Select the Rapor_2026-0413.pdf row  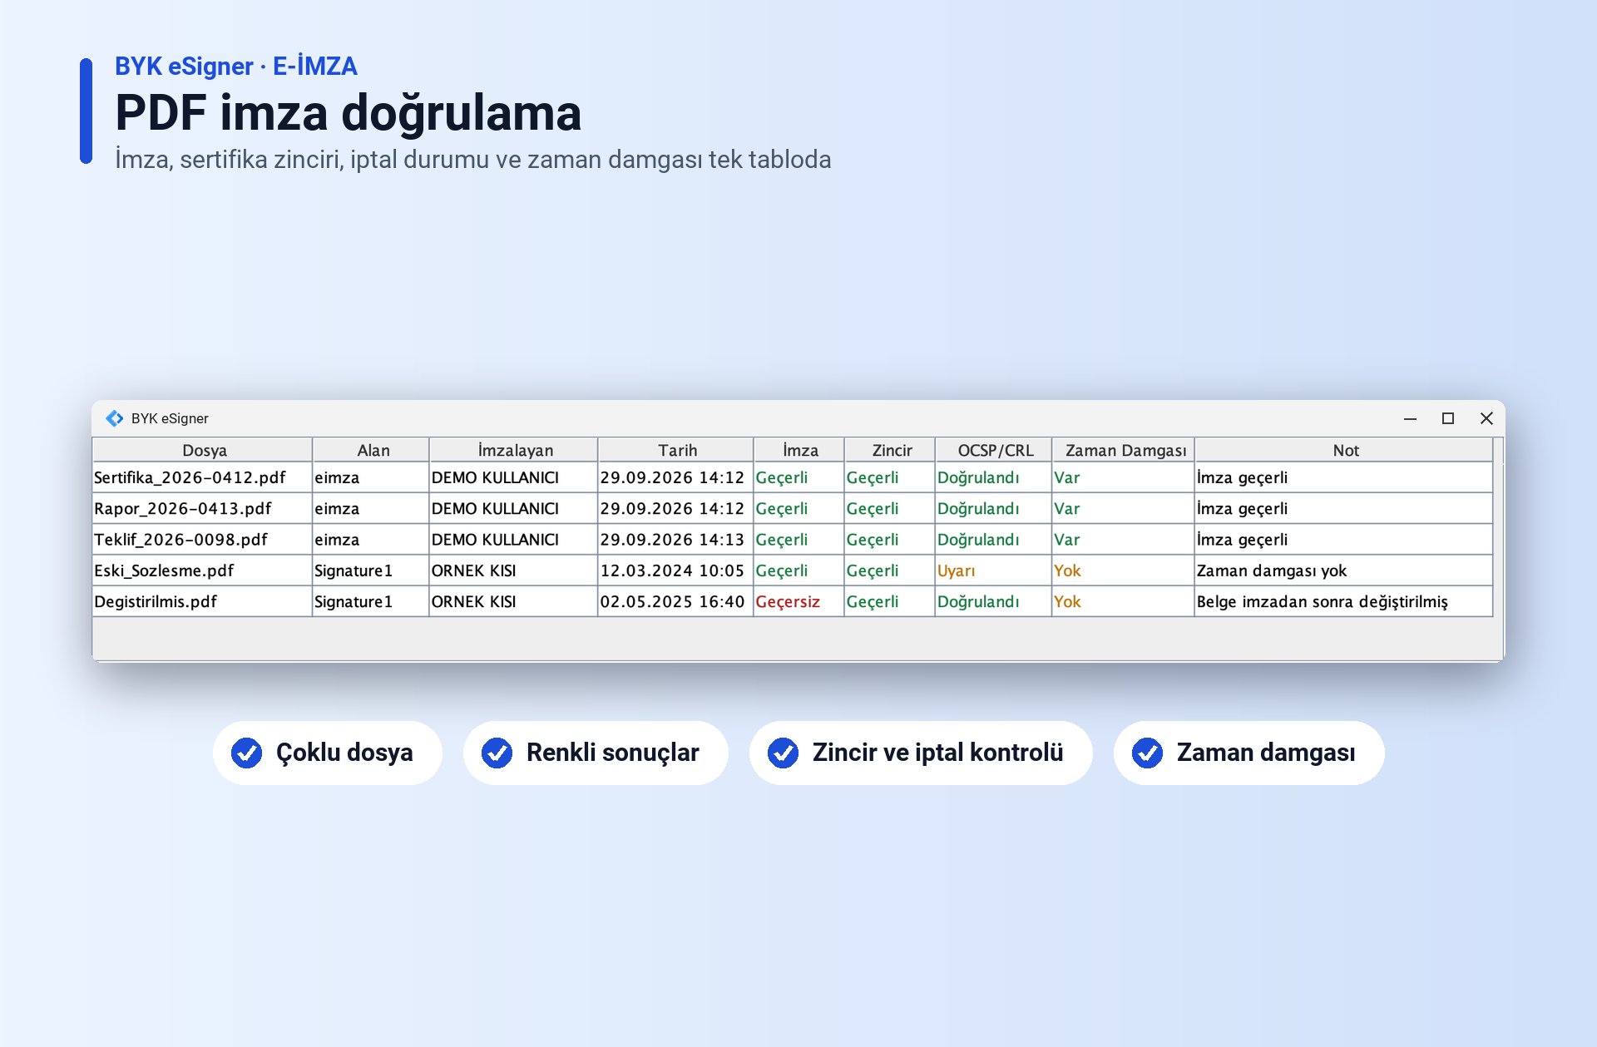793,508
